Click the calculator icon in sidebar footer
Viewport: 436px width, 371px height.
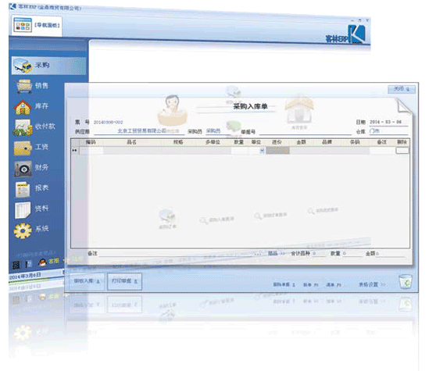coord(16,265)
